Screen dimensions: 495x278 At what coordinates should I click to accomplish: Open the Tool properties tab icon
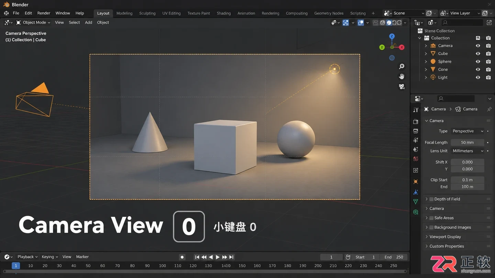416,110
